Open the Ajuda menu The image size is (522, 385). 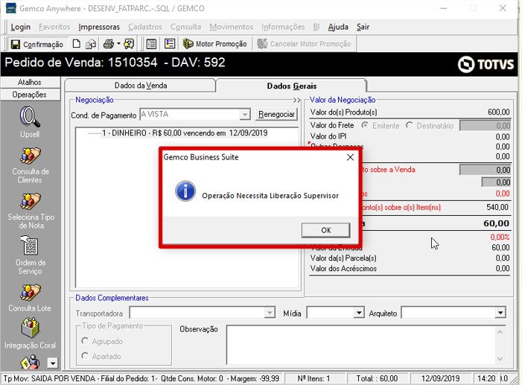click(x=338, y=27)
